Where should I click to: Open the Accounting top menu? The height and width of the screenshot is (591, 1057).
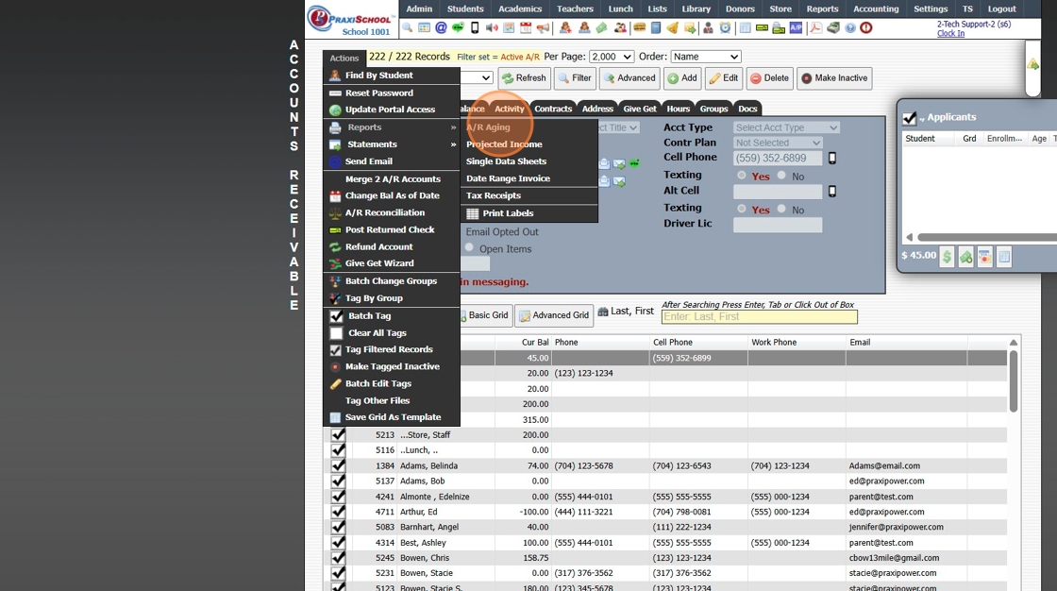[876, 8]
